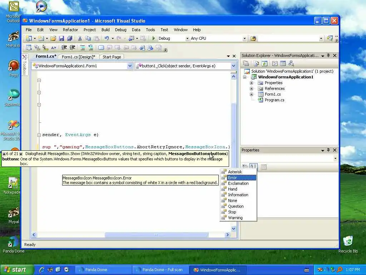366x275 pixels.
Task: Start debugging with the green play arrow
Action: [153, 38]
